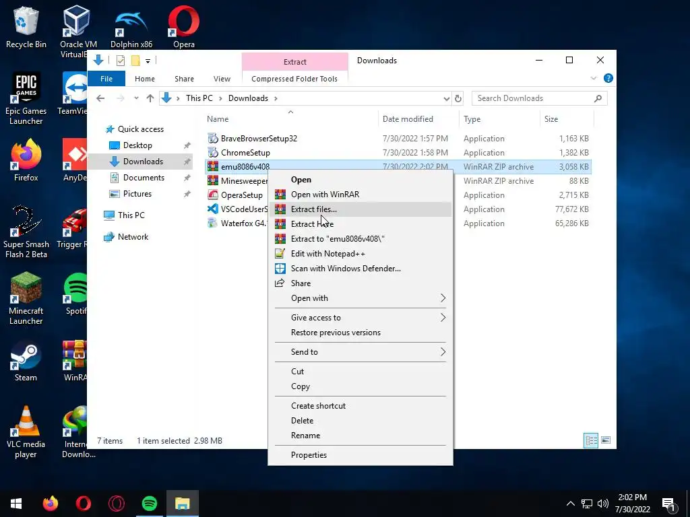Viewport: 690px width, 517px height.
Task: Choose Edit with Notepad++
Action: (x=360, y=254)
